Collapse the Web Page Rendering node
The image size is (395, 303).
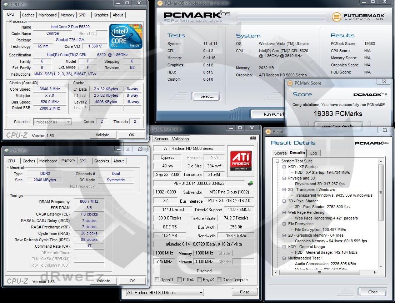(284, 212)
